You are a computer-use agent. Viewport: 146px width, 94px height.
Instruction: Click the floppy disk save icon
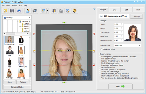point(12,11)
